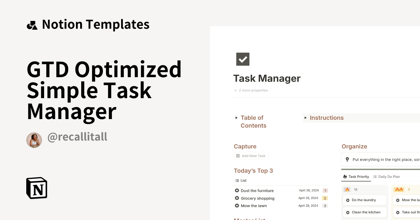Click the single flame icon on the 18 column
The image size is (420, 220).
click(347, 189)
